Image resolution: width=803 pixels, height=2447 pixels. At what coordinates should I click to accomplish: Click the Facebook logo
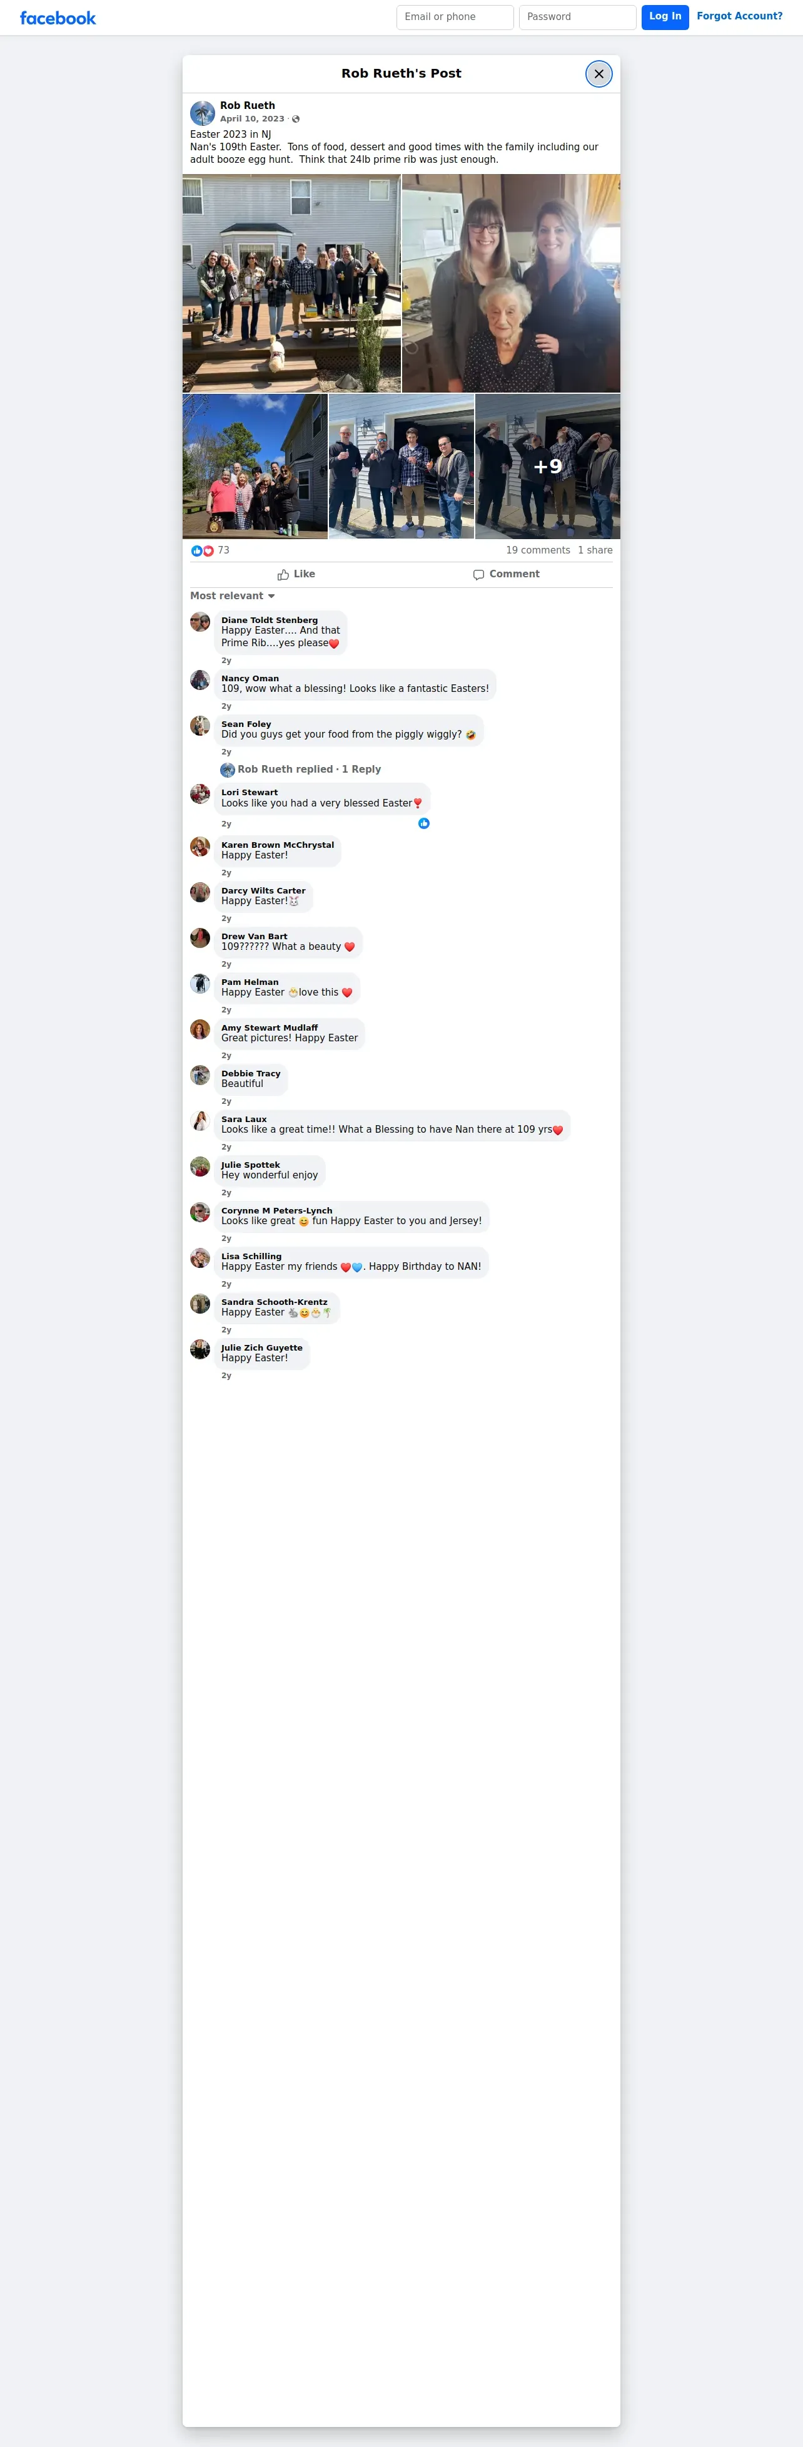point(58,18)
